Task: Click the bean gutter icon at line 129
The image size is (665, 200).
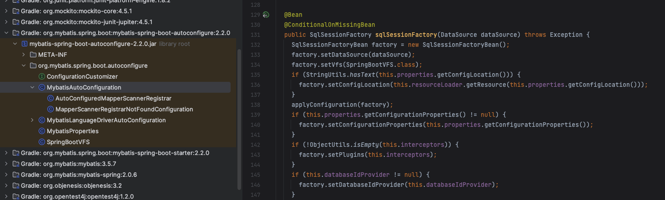Action: pyautogui.click(x=266, y=15)
